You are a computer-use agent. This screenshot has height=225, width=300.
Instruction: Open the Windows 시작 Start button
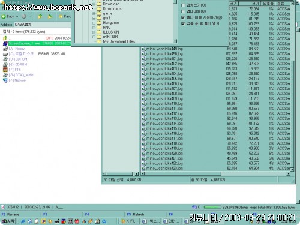[x=8, y=221]
